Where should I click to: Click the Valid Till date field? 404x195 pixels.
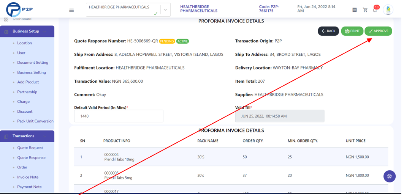click(x=280, y=116)
